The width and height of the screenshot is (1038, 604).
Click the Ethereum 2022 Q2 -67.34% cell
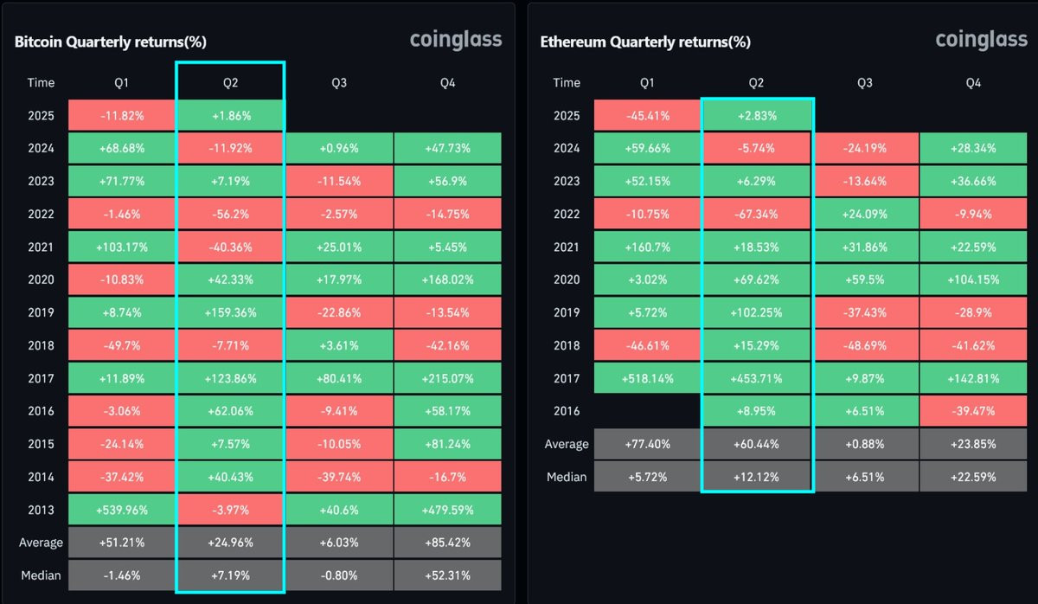click(756, 214)
